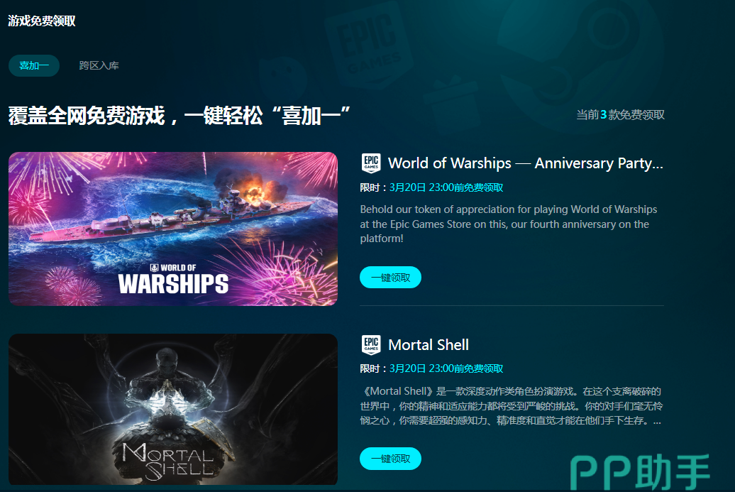Select the 喜加一 tab
Viewport: 735px width, 492px height.
34,65
